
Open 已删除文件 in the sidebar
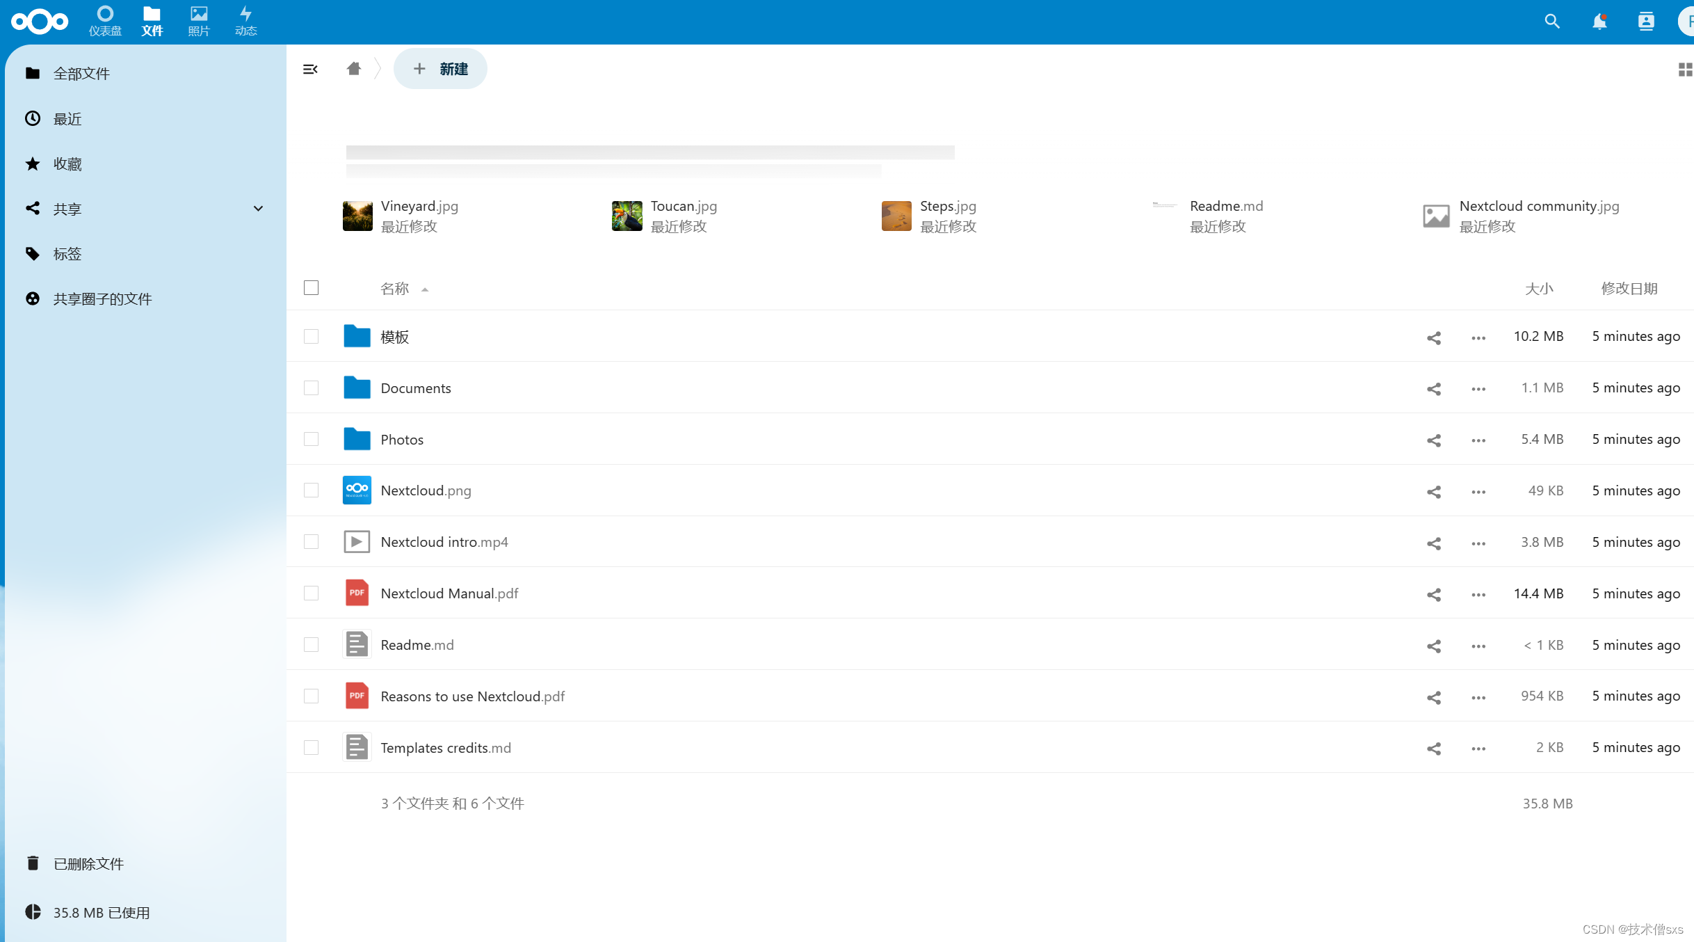(88, 863)
